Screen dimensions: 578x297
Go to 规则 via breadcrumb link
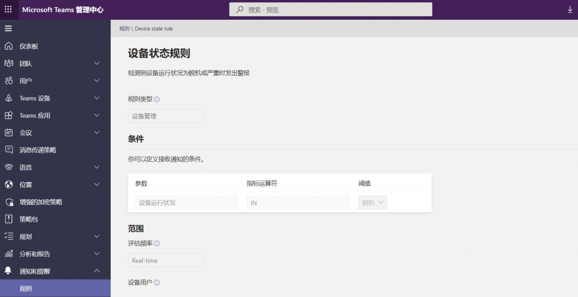pyautogui.click(x=124, y=28)
